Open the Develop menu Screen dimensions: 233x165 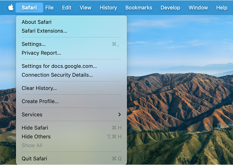tap(170, 8)
